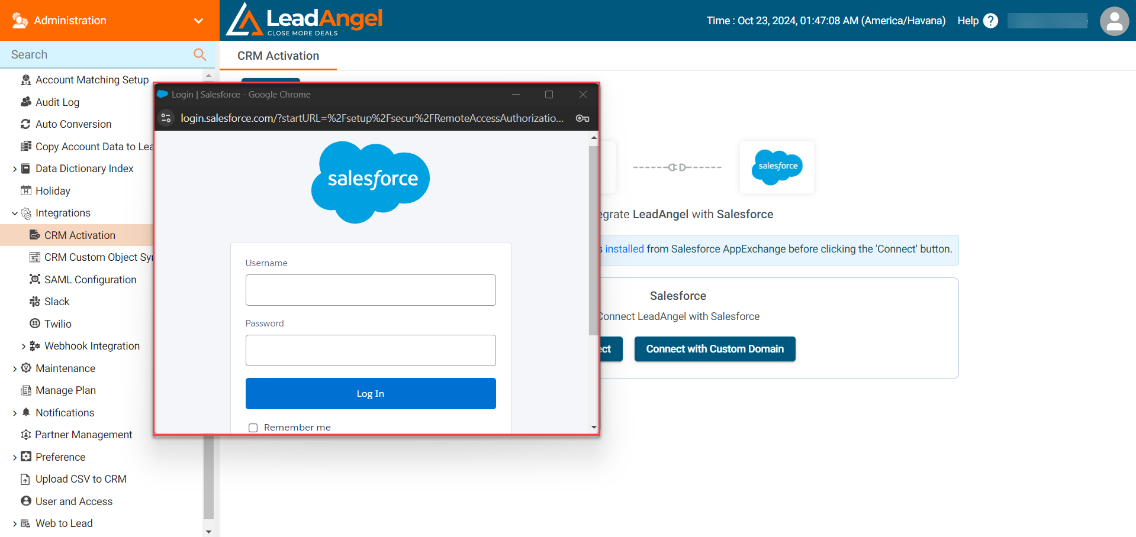View site information icon in Salesforce popup
The height and width of the screenshot is (537, 1136).
click(x=166, y=118)
